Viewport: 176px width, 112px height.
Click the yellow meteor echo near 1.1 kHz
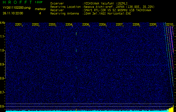tap(76, 34)
